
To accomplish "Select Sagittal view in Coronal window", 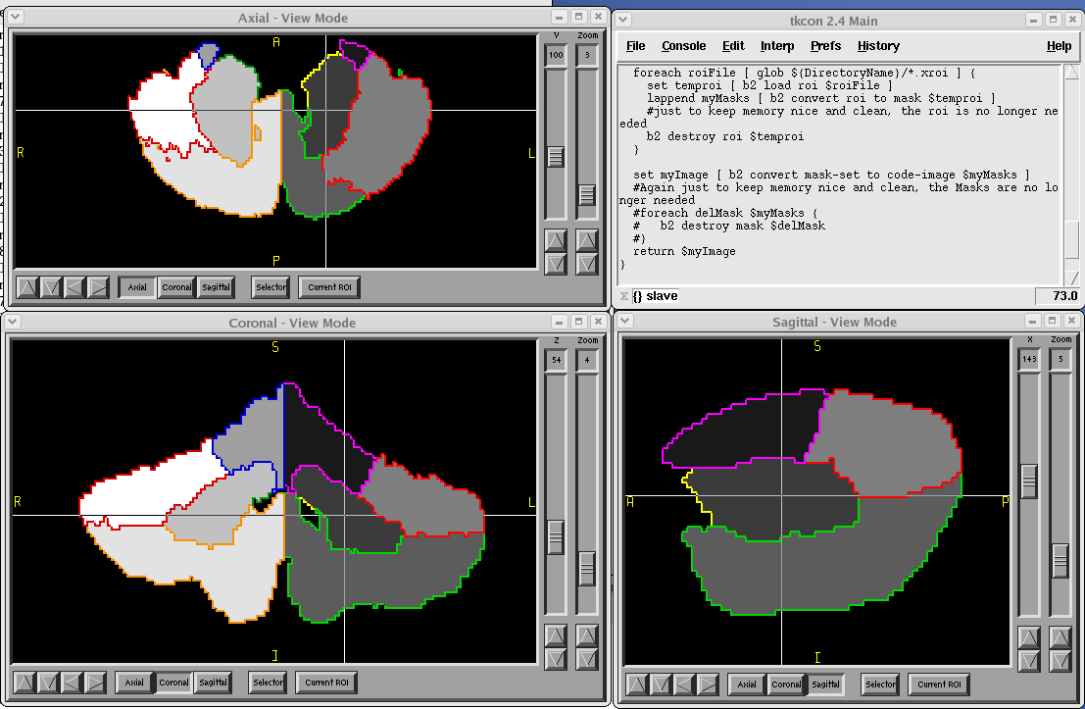I will [x=213, y=683].
